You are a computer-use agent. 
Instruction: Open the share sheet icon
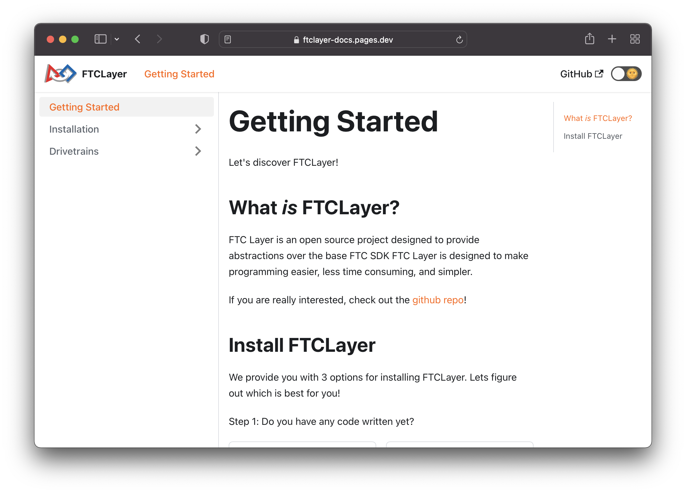tap(589, 39)
